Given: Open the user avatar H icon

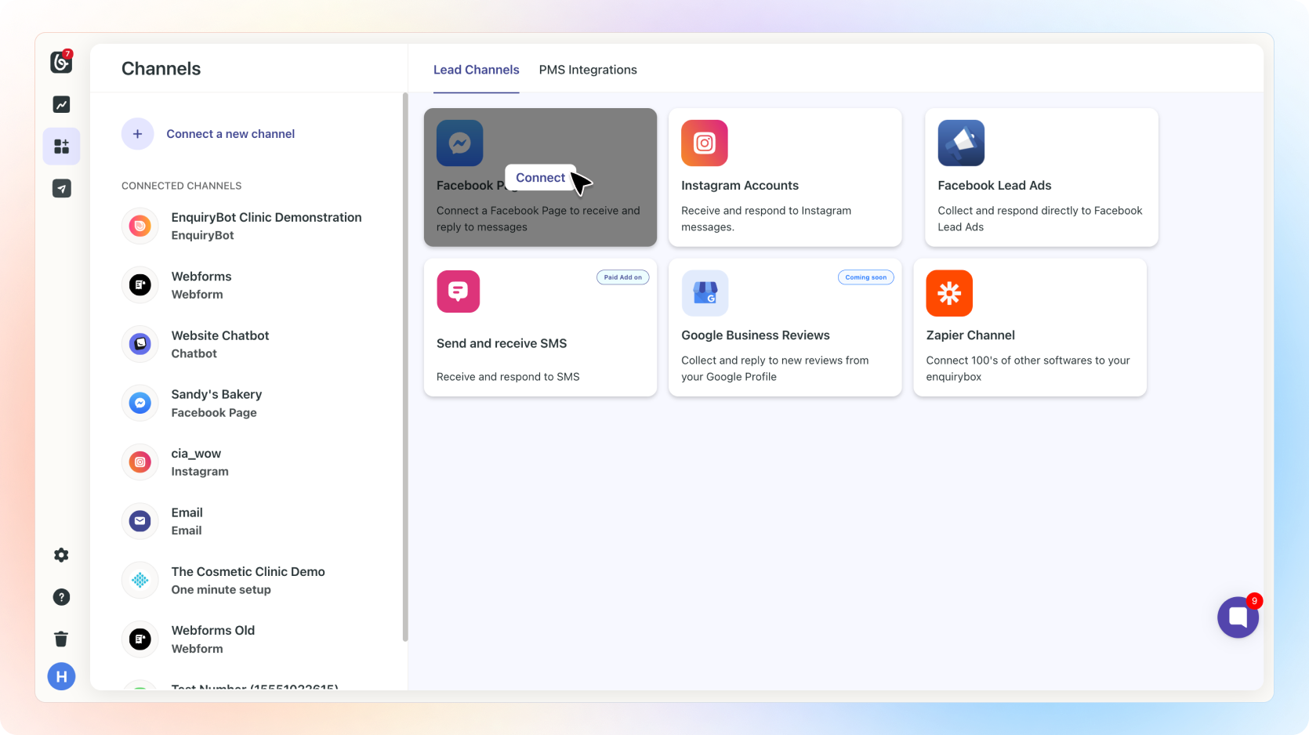Looking at the screenshot, I should point(61,676).
